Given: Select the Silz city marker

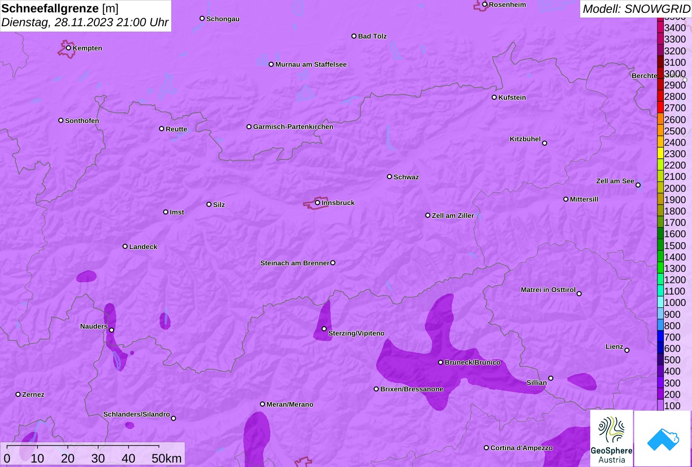Looking at the screenshot, I should pyautogui.click(x=209, y=205).
